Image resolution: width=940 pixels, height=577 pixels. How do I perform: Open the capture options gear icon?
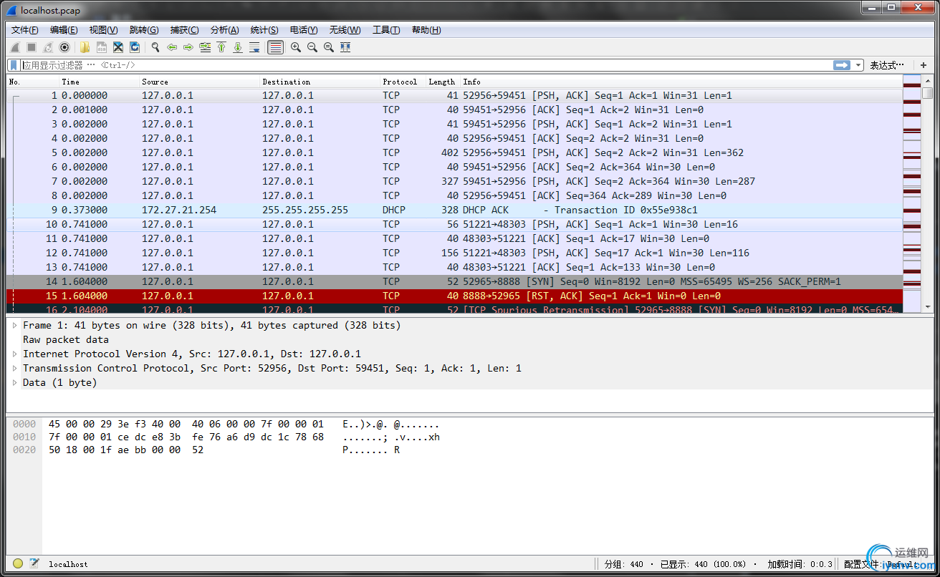64,47
